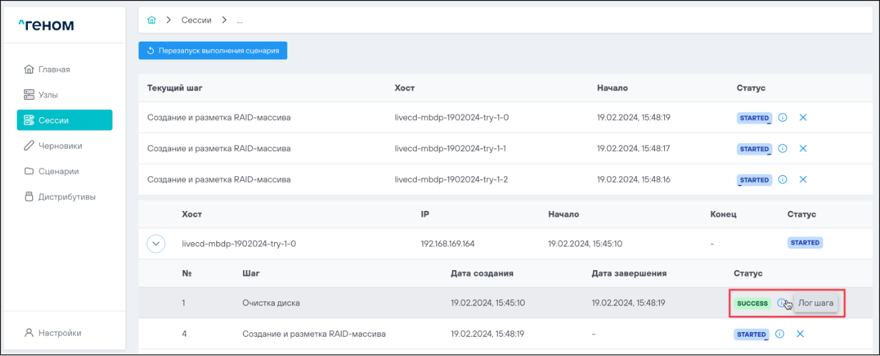This screenshot has height=356, width=880.
Task: Click Сессии breadcrumb link
Action: pyautogui.click(x=196, y=21)
